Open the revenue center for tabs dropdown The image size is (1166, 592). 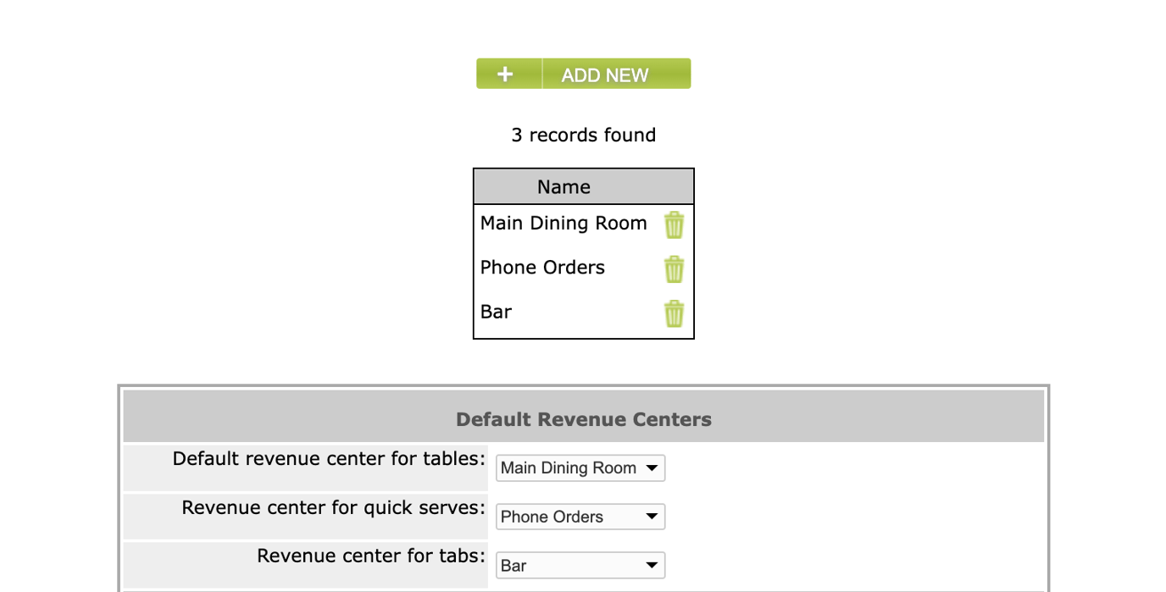coord(580,565)
